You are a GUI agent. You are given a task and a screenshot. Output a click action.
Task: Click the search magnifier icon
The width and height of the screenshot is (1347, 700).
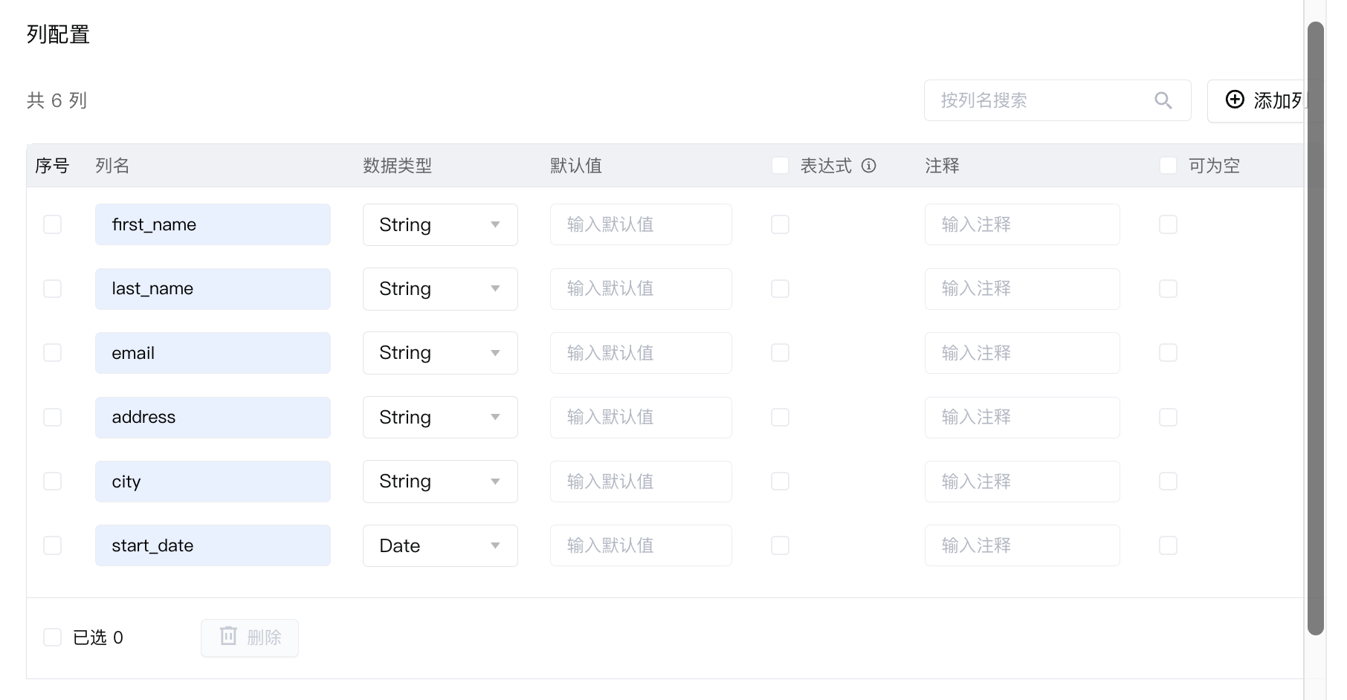(1163, 100)
